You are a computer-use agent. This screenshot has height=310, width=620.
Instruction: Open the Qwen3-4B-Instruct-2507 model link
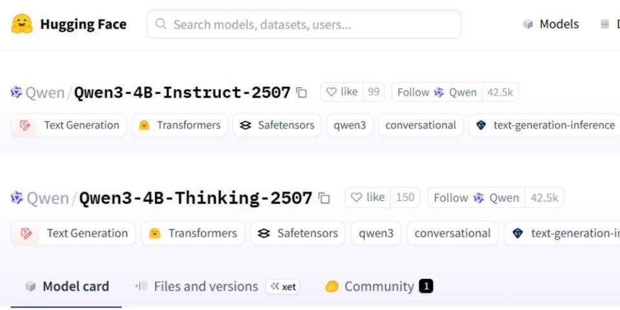182,92
